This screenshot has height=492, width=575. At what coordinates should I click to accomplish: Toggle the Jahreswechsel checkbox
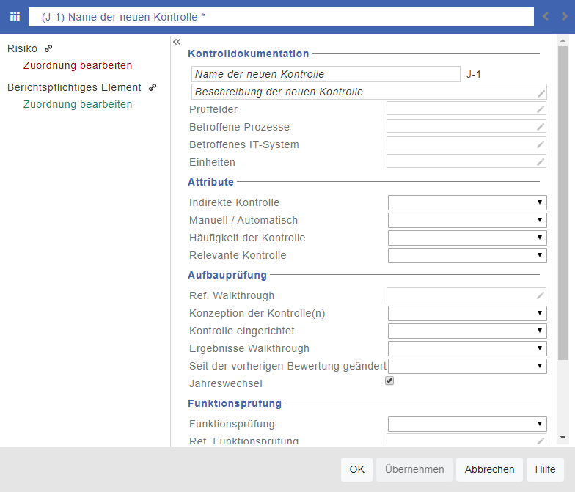(x=389, y=381)
